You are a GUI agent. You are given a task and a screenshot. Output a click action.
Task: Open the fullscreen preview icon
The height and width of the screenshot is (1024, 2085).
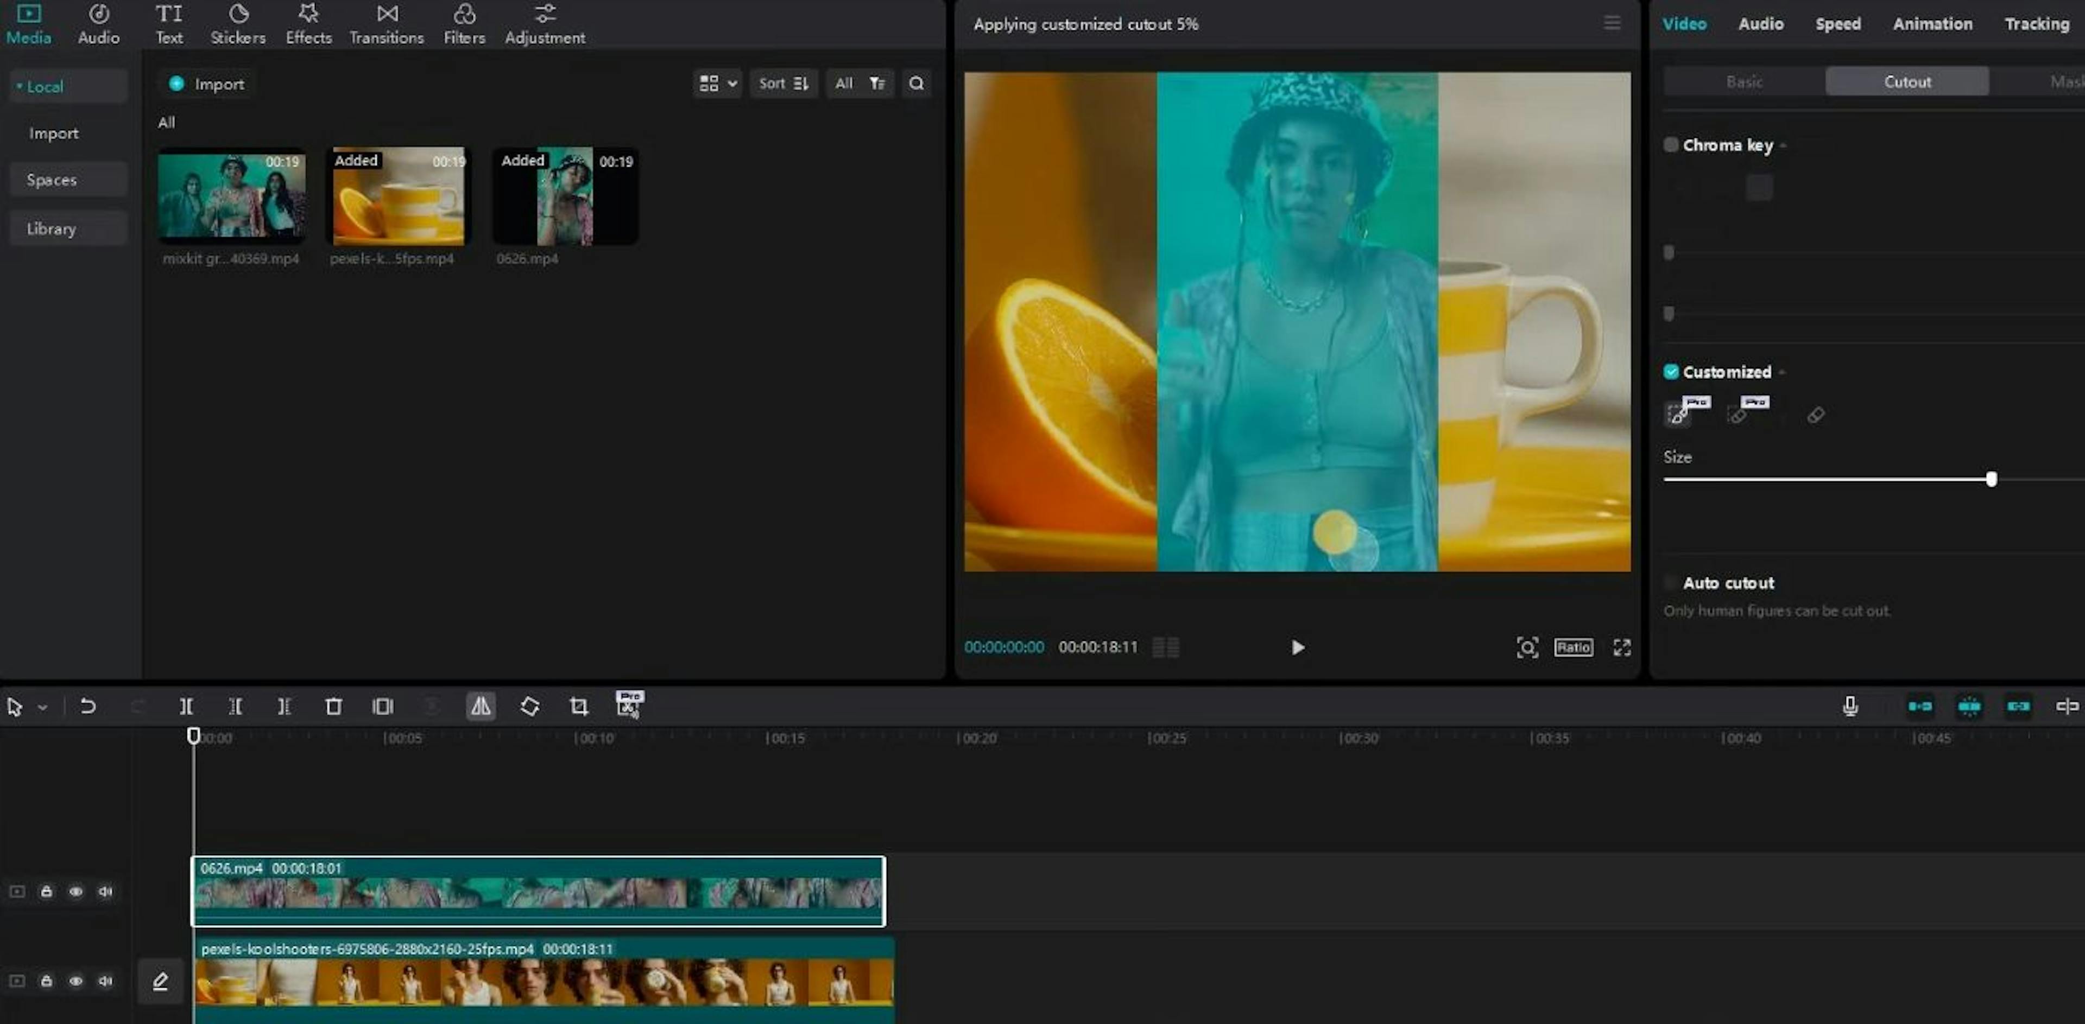click(x=1622, y=647)
